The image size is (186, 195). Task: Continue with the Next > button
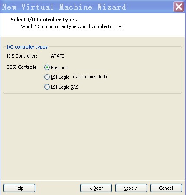pyautogui.click(x=131, y=188)
